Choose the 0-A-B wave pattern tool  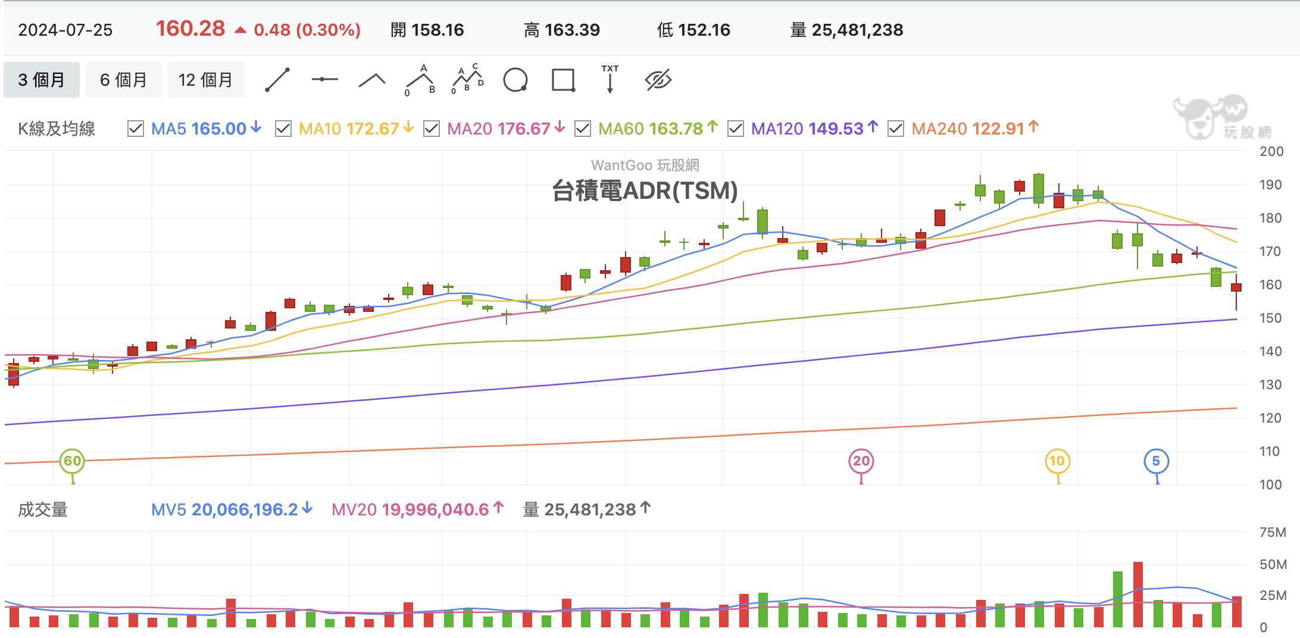click(x=420, y=80)
